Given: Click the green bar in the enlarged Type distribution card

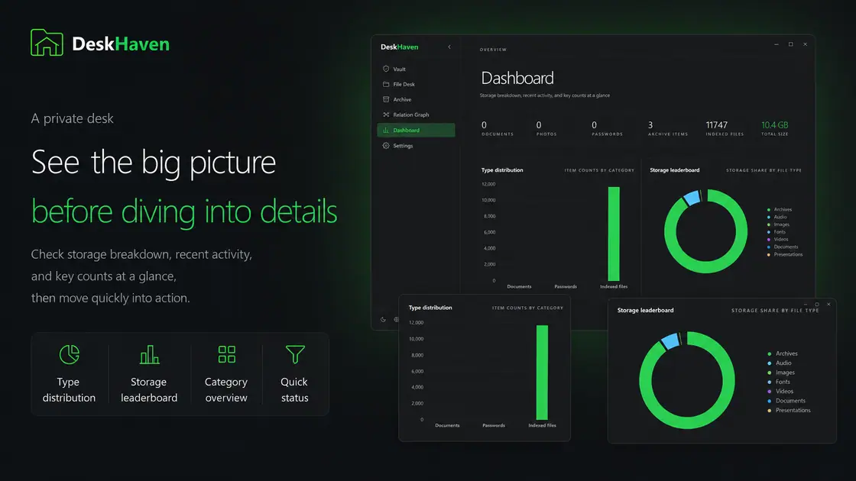Looking at the screenshot, I should 542,373.
